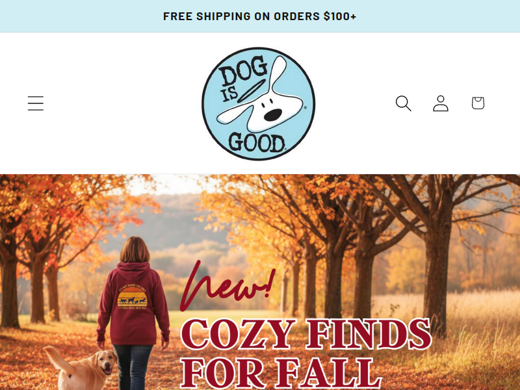The width and height of the screenshot is (520, 390).
Task: Click the woman's brown hair in banner
Action: 135,250
